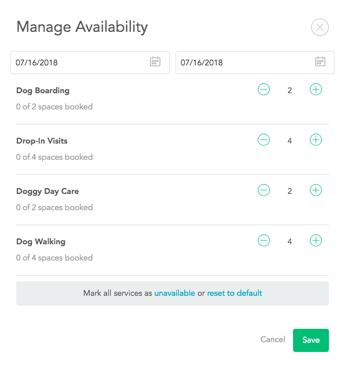The width and height of the screenshot is (344, 367).
Task: Click the Dog Boarding service label
Action: (43, 91)
